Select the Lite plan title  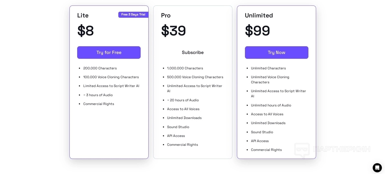[83, 15]
